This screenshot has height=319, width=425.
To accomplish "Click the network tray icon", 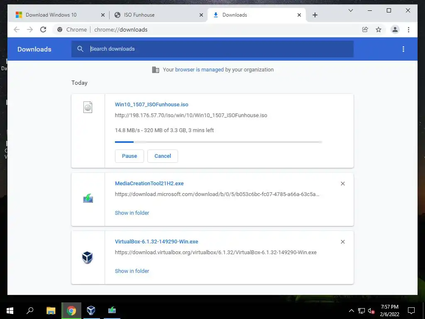I will pos(361,311).
